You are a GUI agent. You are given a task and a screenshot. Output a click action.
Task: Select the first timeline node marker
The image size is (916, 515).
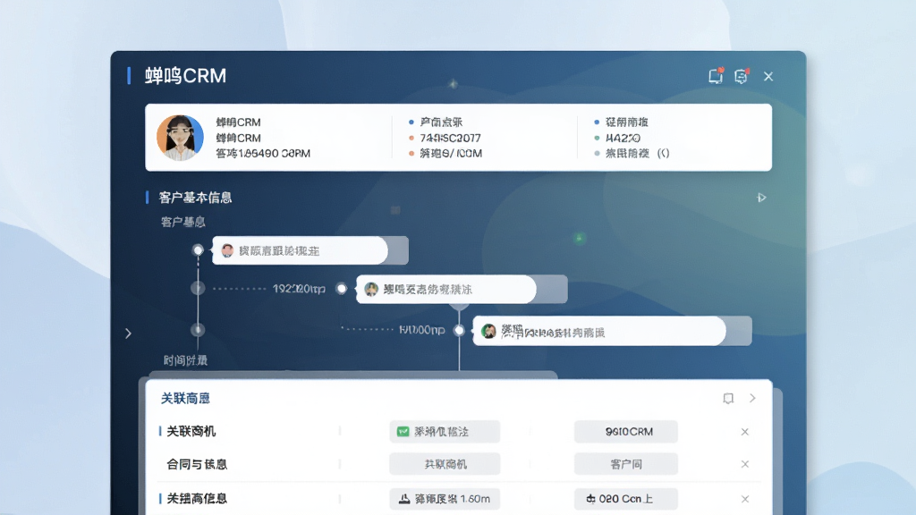[198, 250]
